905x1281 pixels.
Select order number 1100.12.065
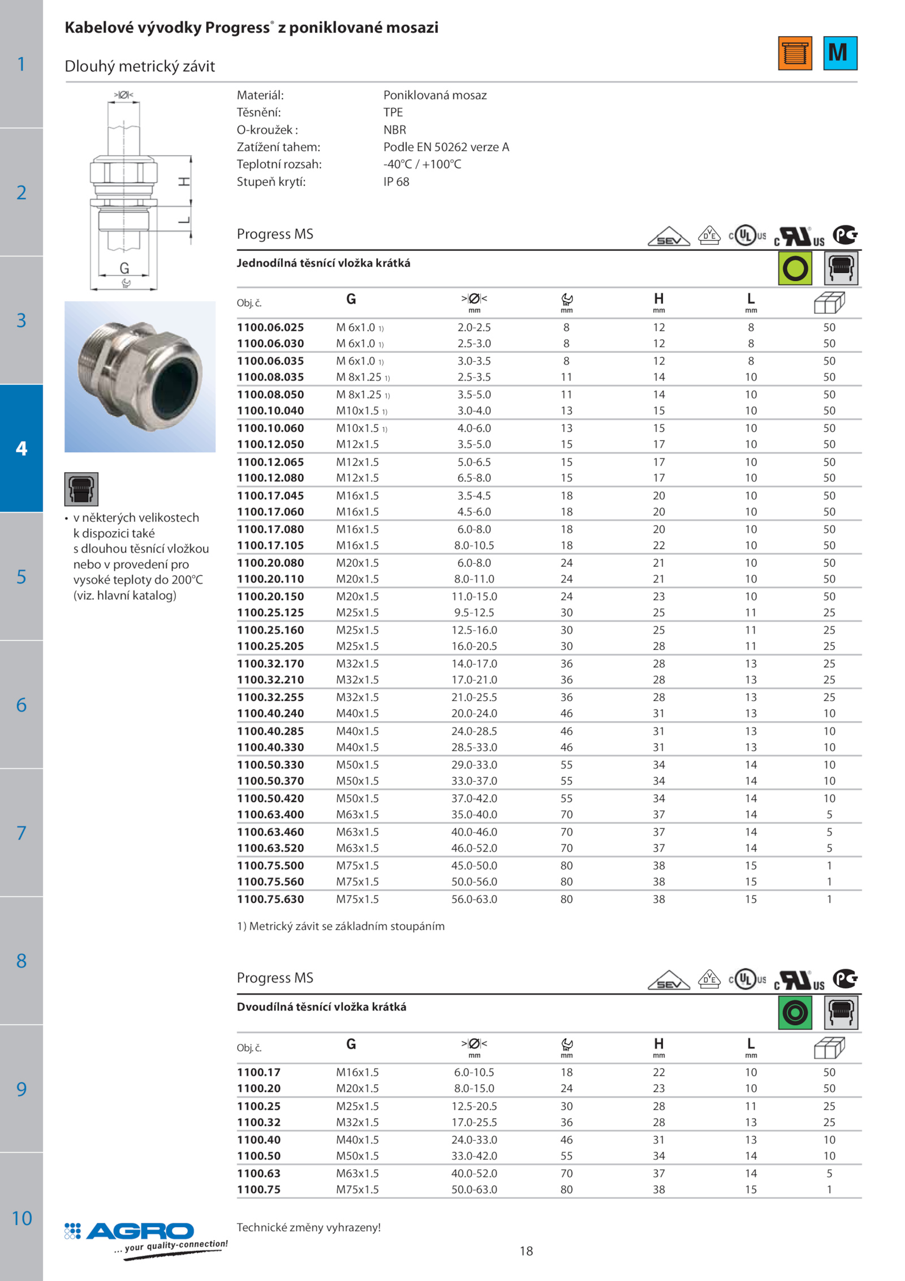click(270, 462)
